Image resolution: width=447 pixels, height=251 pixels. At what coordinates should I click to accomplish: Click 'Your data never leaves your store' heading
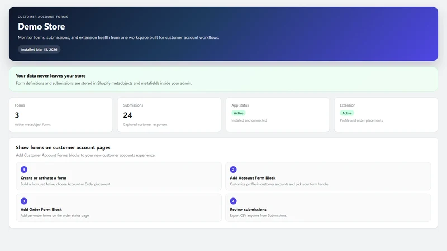coord(51,76)
